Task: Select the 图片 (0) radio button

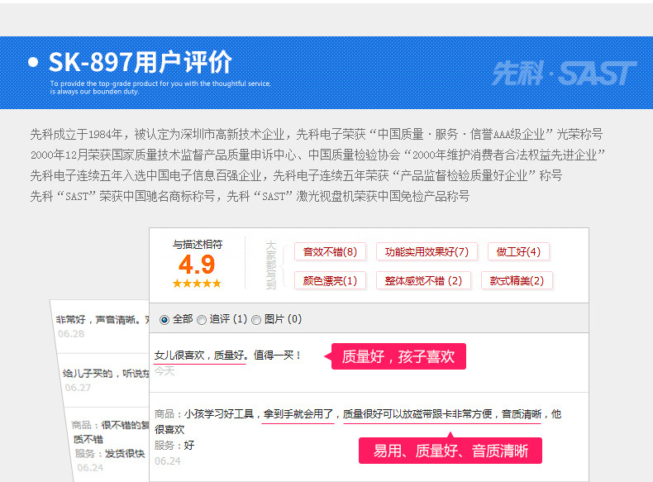Action: (256, 320)
